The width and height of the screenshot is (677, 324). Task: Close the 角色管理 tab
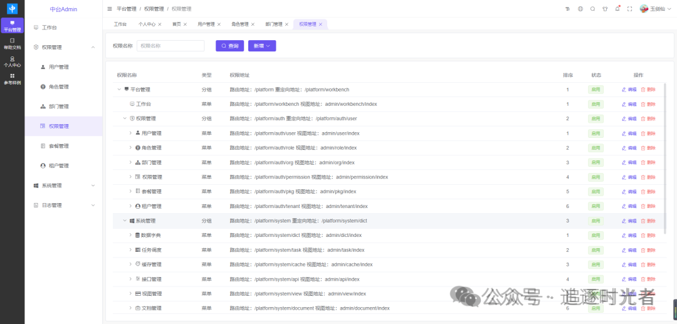(253, 24)
